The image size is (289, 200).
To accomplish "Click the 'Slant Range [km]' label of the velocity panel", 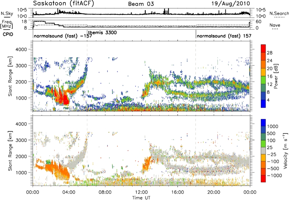I will click(x=10, y=151).
